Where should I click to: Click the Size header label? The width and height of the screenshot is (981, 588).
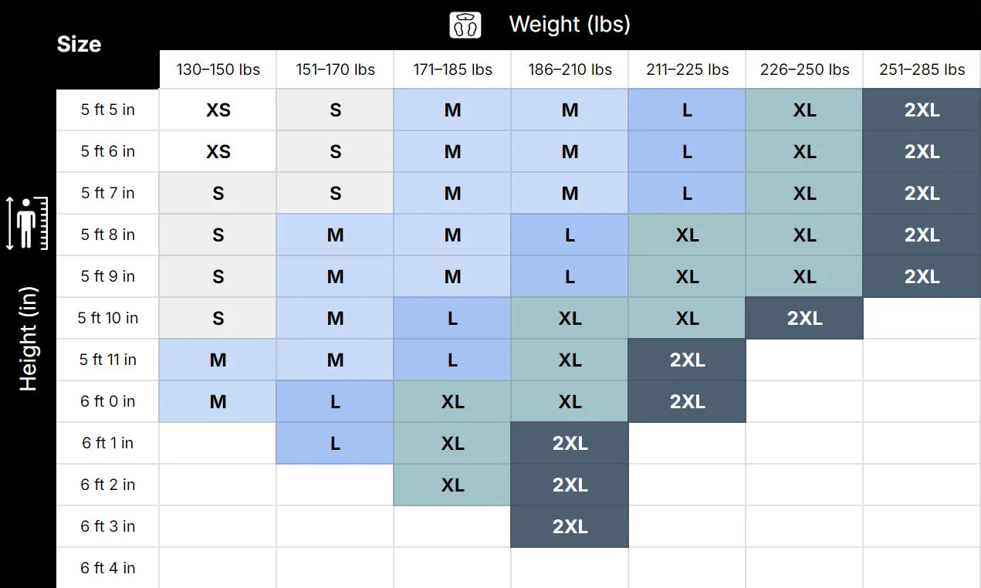(x=79, y=45)
